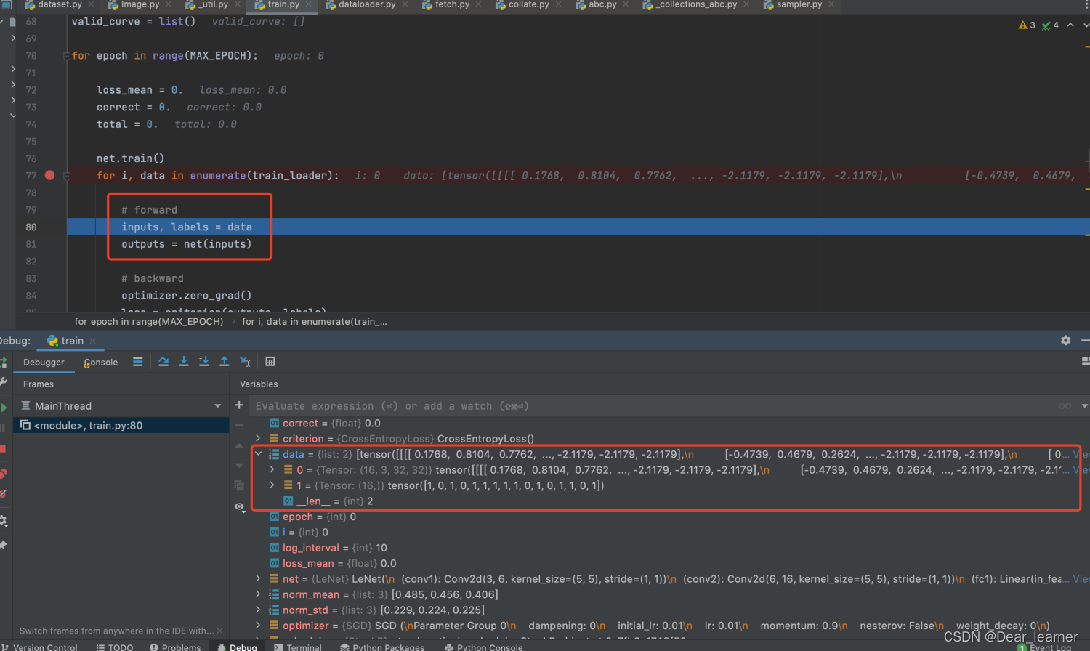Expand the norm_std list variable
The image size is (1090, 651).
(258, 610)
